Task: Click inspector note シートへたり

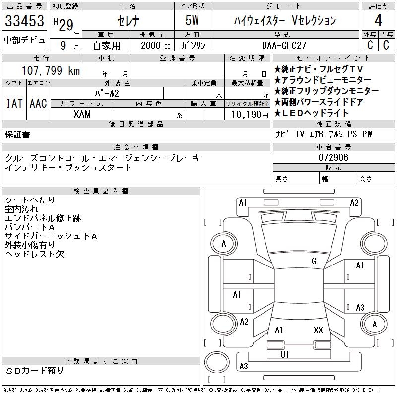Action: 30,200
